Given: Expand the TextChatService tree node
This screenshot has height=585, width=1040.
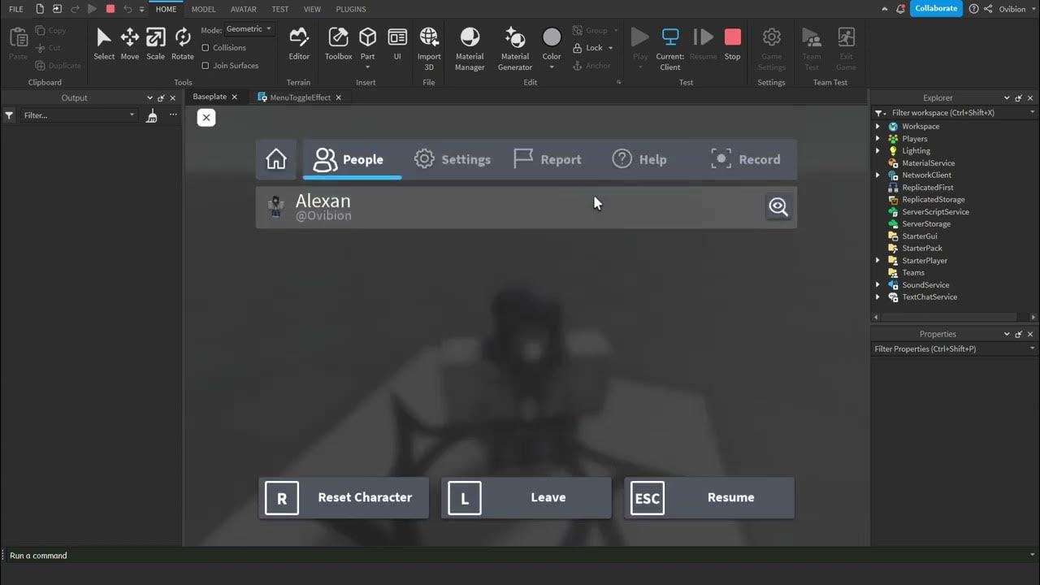Looking at the screenshot, I should tap(877, 297).
